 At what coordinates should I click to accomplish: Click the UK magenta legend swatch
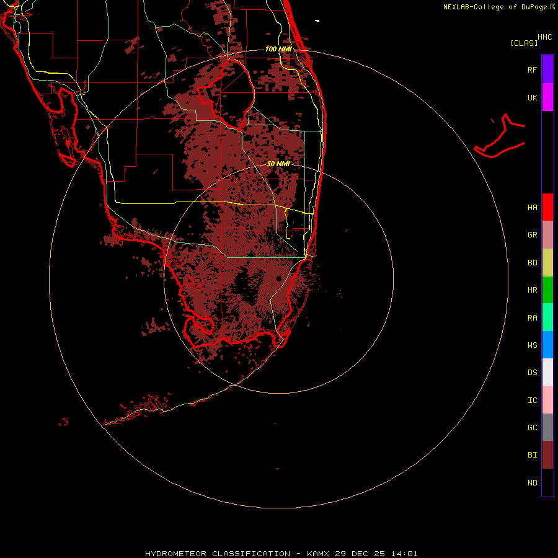(547, 97)
